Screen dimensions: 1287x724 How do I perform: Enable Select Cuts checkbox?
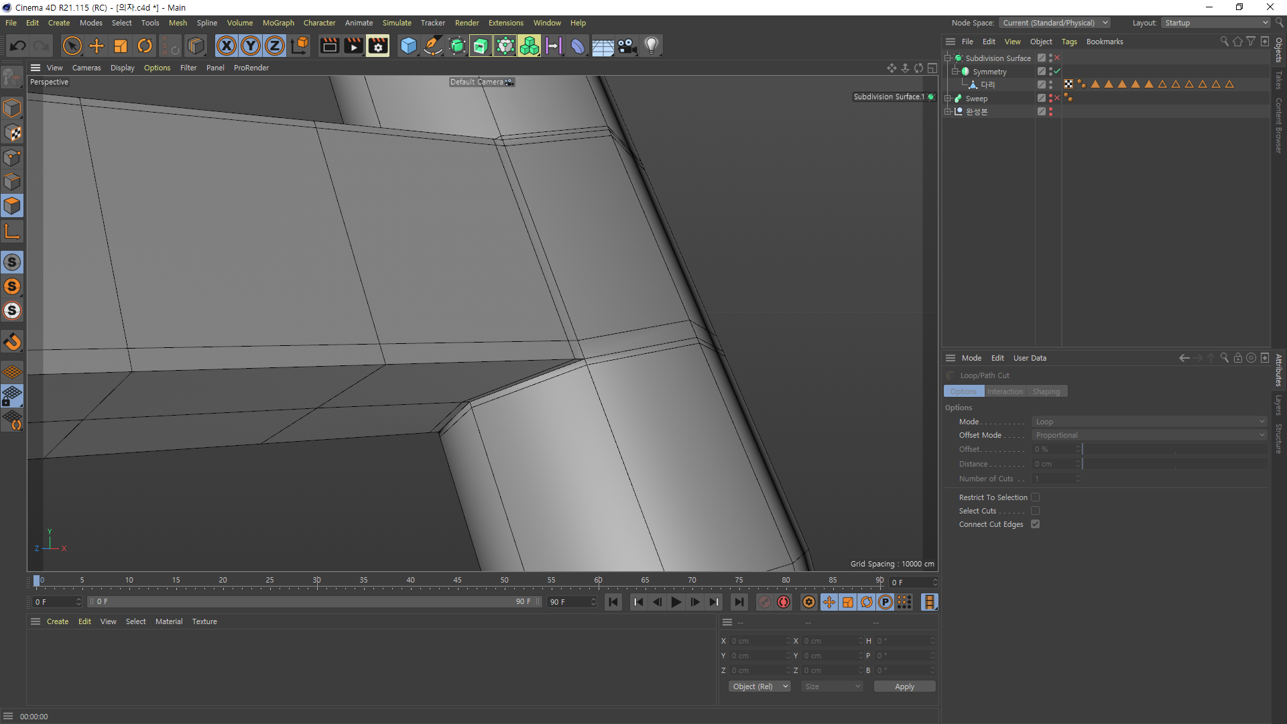[x=1035, y=511]
